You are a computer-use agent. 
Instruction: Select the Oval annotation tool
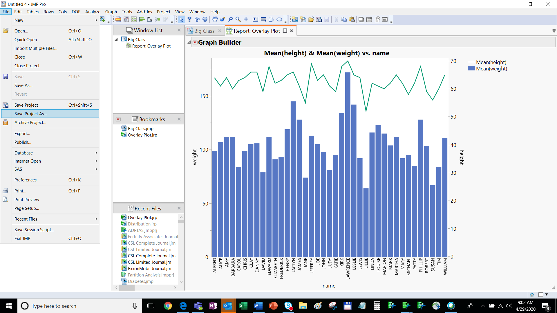pos(279,19)
